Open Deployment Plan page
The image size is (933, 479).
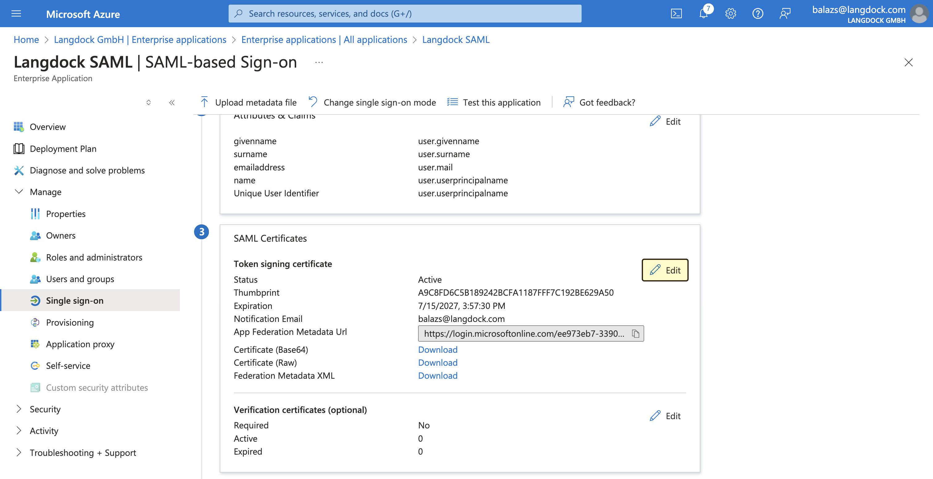pyautogui.click(x=63, y=148)
